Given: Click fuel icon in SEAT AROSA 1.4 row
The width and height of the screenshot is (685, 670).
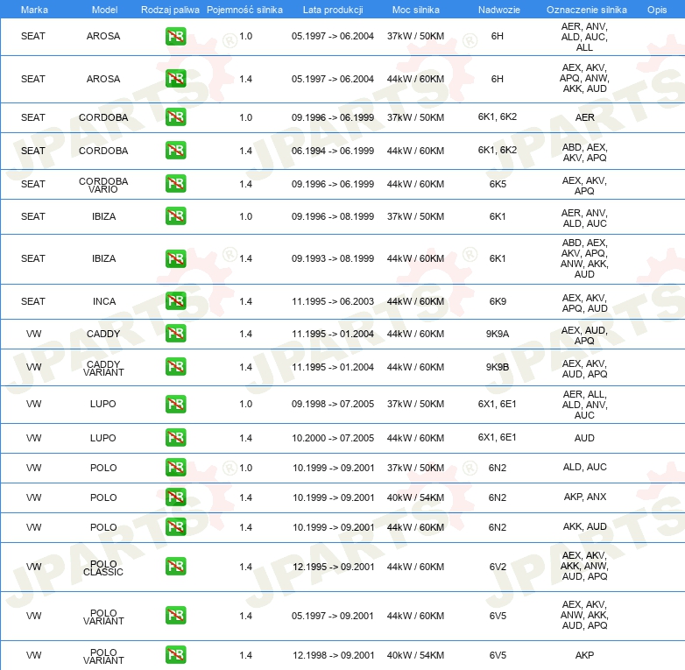Looking at the screenshot, I should click(175, 79).
